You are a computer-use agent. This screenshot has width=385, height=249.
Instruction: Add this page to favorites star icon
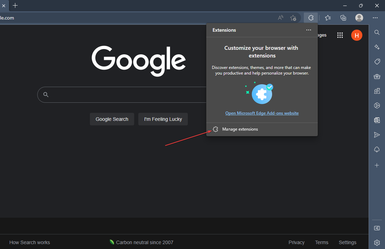pyautogui.click(x=293, y=18)
